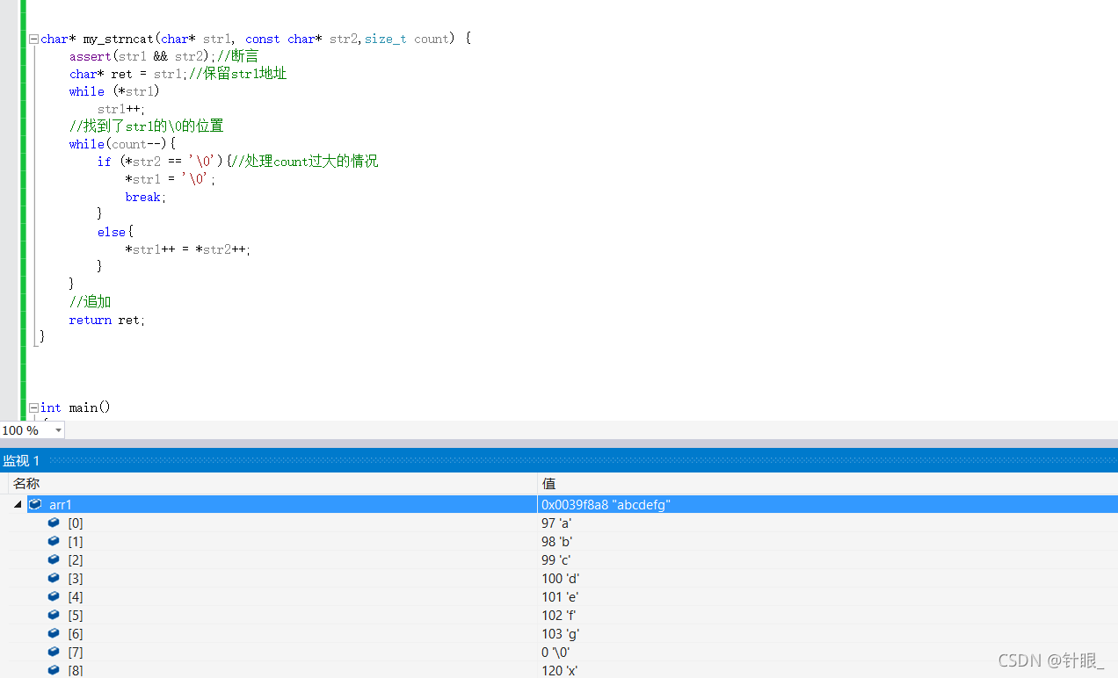The width and height of the screenshot is (1118, 678).
Task: Collapse the int main() outline box
Action: [x=33, y=408]
